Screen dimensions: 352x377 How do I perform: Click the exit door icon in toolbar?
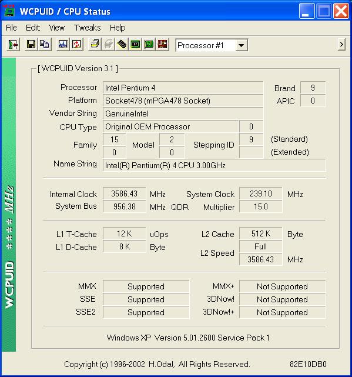(x=13, y=45)
